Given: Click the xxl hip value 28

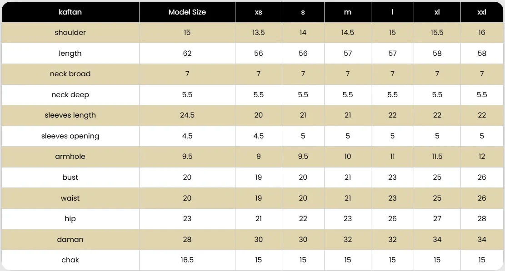Looking at the screenshot, I should [482, 219].
